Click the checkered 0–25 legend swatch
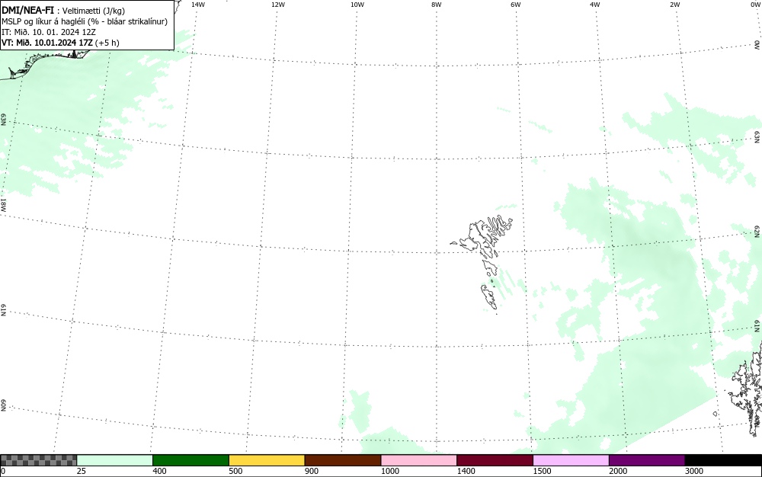This screenshot has width=762, height=477. pos(38,460)
